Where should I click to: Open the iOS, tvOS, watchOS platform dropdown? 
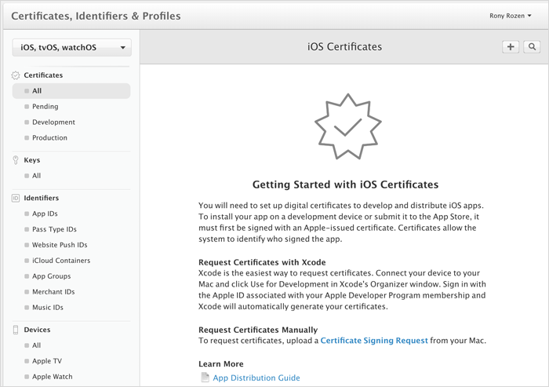(72, 47)
